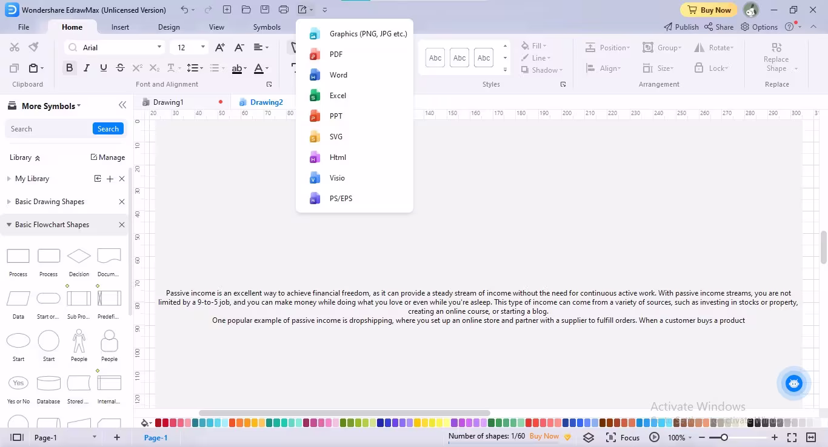
Task: Open the Insert ribbon tab
Action: click(120, 27)
